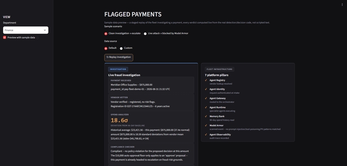Click the 90-day spend history read subtext
Screen dimensions: 347x166
222,120
